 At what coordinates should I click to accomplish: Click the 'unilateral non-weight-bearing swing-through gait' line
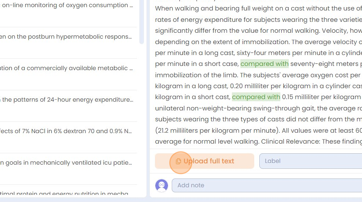tap(258, 108)
